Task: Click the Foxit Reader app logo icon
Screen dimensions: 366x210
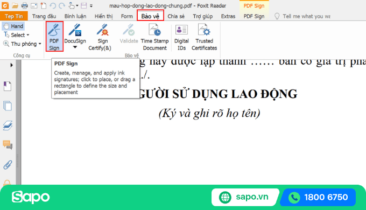Action: click(5, 5)
